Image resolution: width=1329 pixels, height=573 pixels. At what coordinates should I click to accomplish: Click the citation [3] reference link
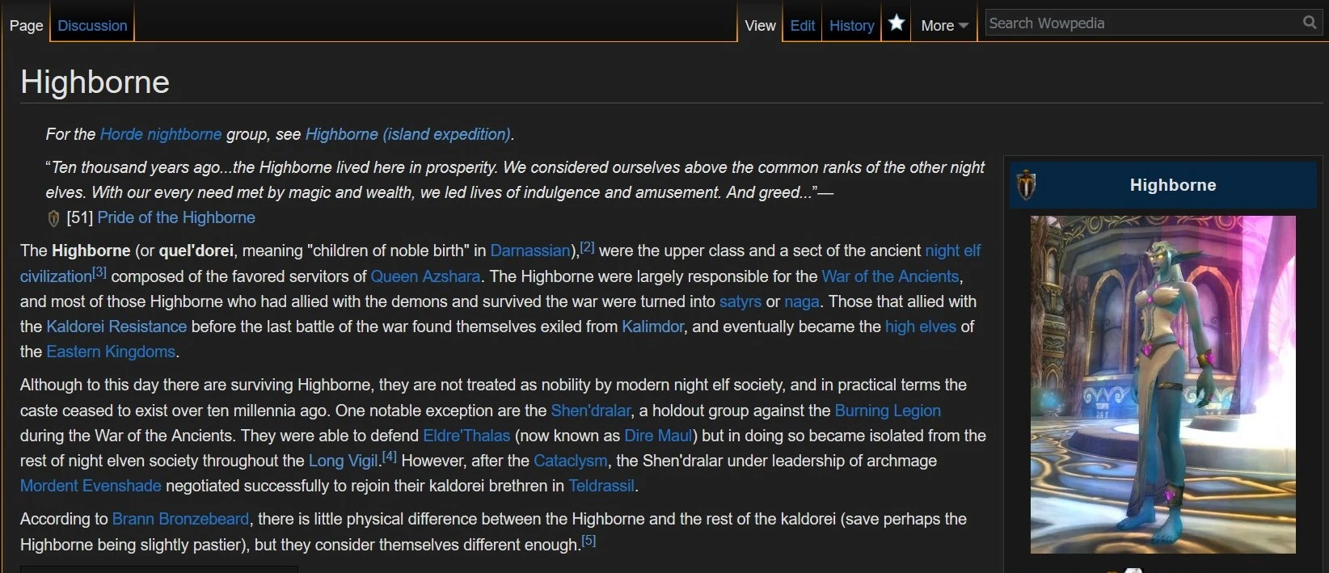coord(99,272)
